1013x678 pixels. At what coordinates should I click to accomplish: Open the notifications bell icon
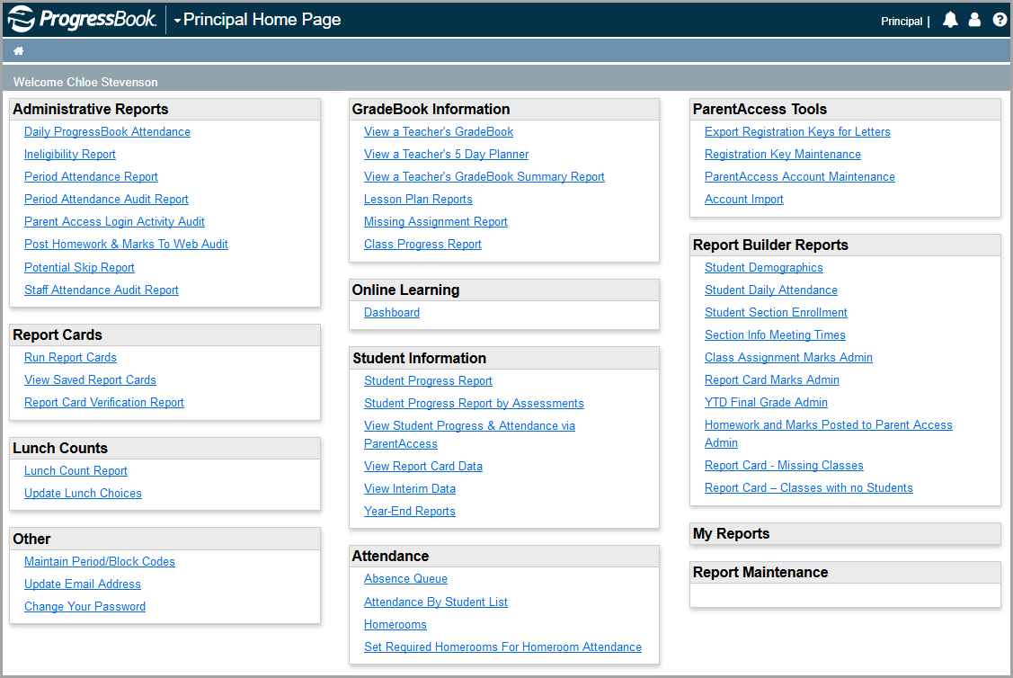coord(950,20)
